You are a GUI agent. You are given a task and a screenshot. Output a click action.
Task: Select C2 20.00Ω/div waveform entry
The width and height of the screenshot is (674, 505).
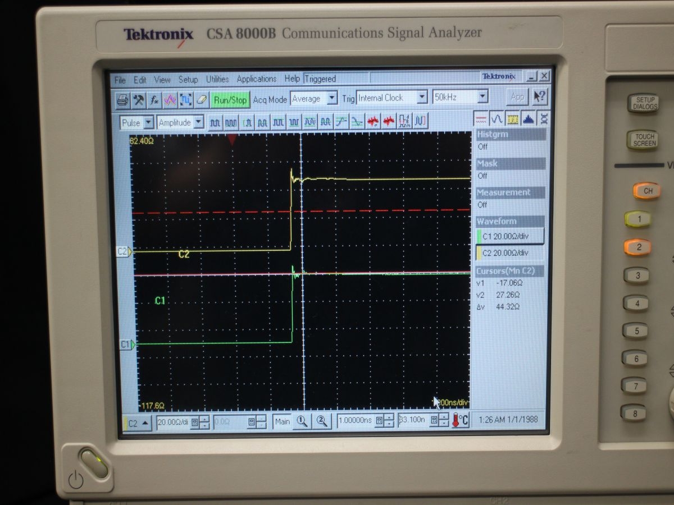(x=510, y=253)
